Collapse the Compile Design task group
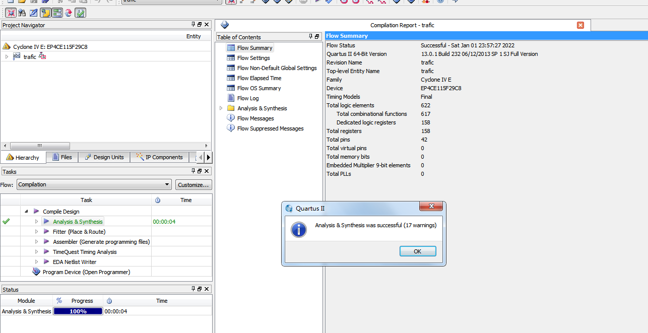The image size is (648, 333). [x=26, y=212]
